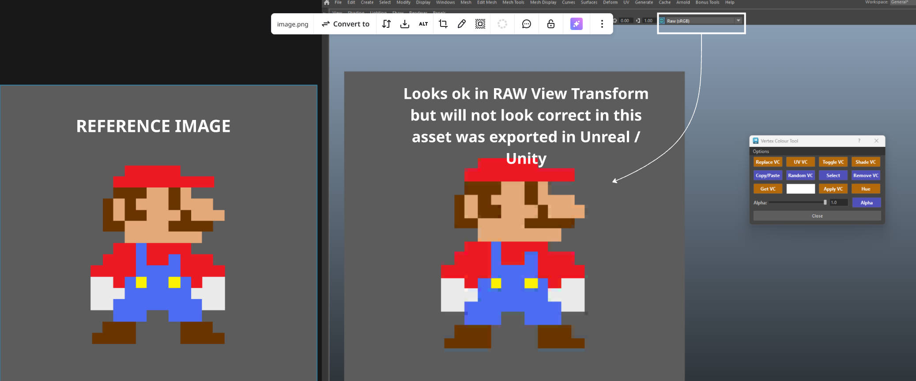Click the ALT text icon

tap(423, 24)
